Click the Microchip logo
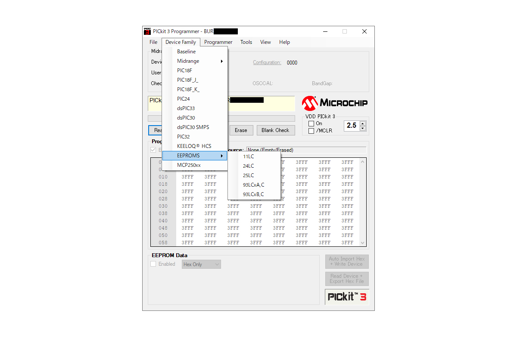 (334, 103)
